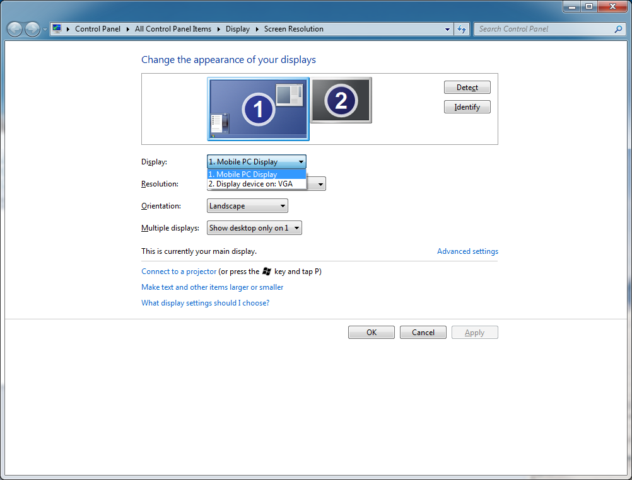Open the address bar history dropdown arrow
632x480 pixels.
pos(447,30)
